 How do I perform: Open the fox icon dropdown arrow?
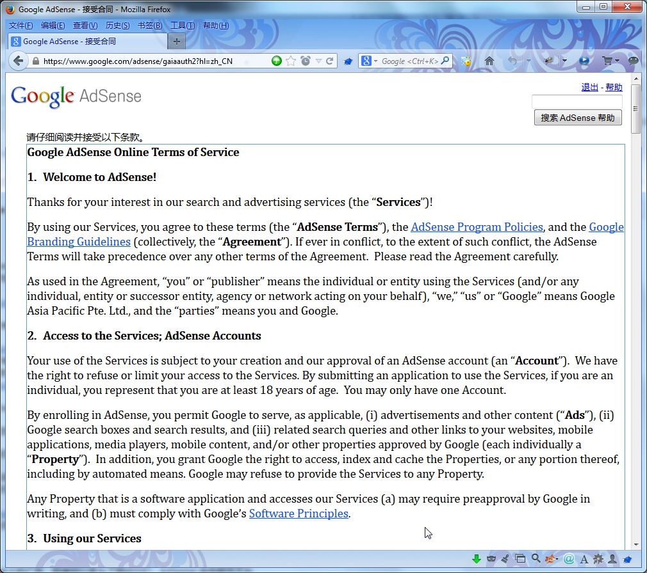(x=557, y=559)
